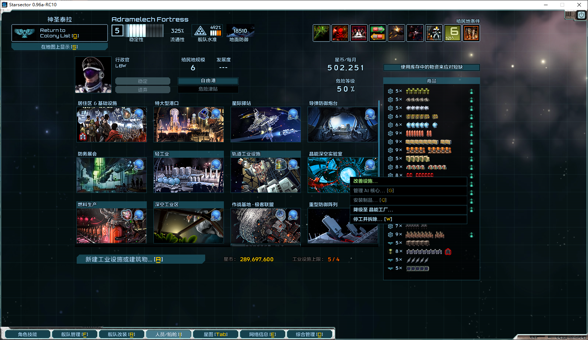This screenshot has height=340, width=588.
Task: Click Return to Colony List button
Action: pyautogui.click(x=59, y=33)
